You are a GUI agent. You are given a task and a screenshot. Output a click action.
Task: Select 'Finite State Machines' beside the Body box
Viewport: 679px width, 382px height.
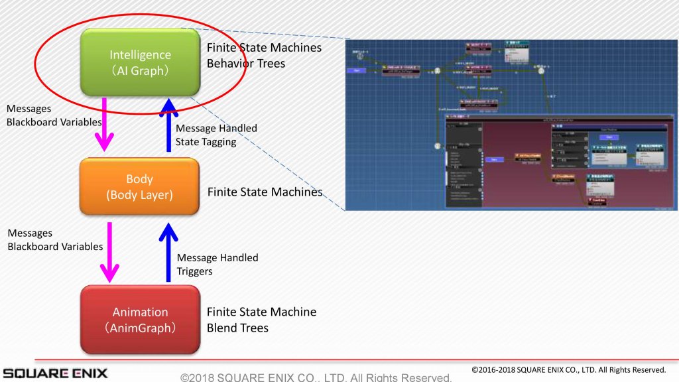tap(265, 192)
